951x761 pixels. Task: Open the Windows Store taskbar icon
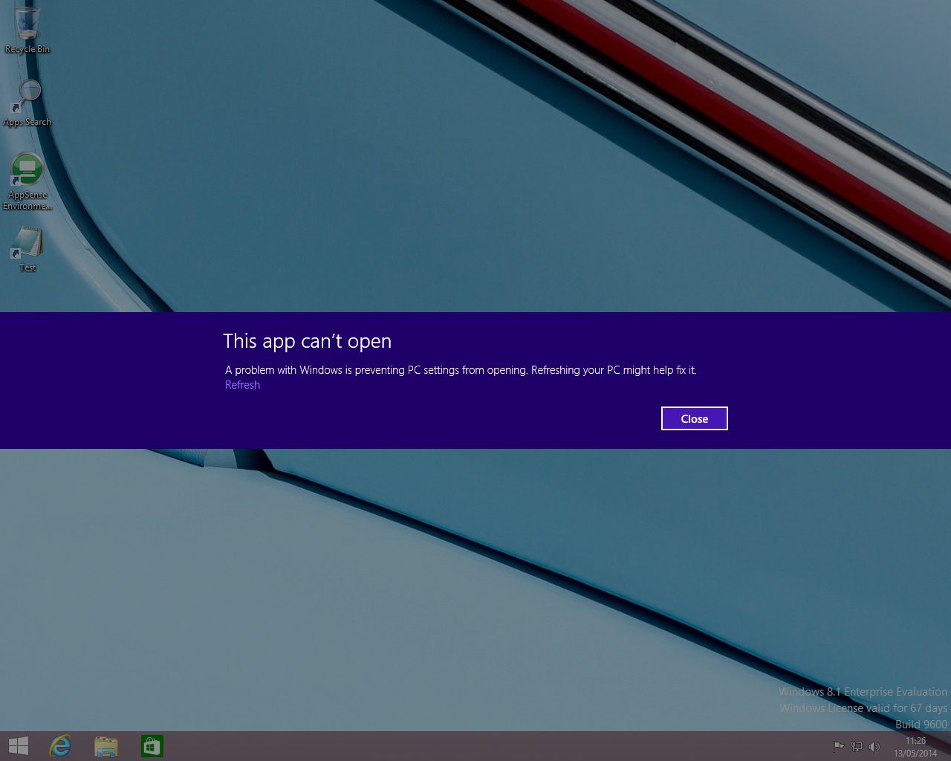[x=152, y=746]
